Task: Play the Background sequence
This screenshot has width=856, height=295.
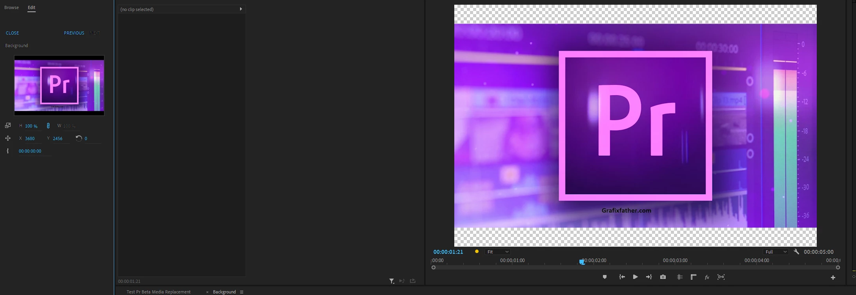Action: point(635,277)
